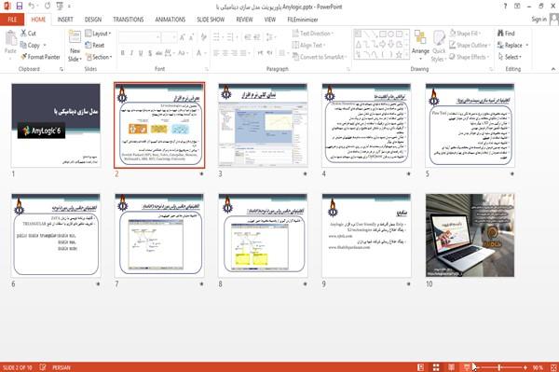Screen dimensions: 559x372
Task: Click the Italic formatting icon
Action: (131, 53)
